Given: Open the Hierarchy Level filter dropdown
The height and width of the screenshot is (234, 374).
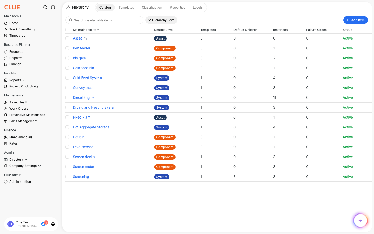Looking at the screenshot, I should [x=161, y=20].
